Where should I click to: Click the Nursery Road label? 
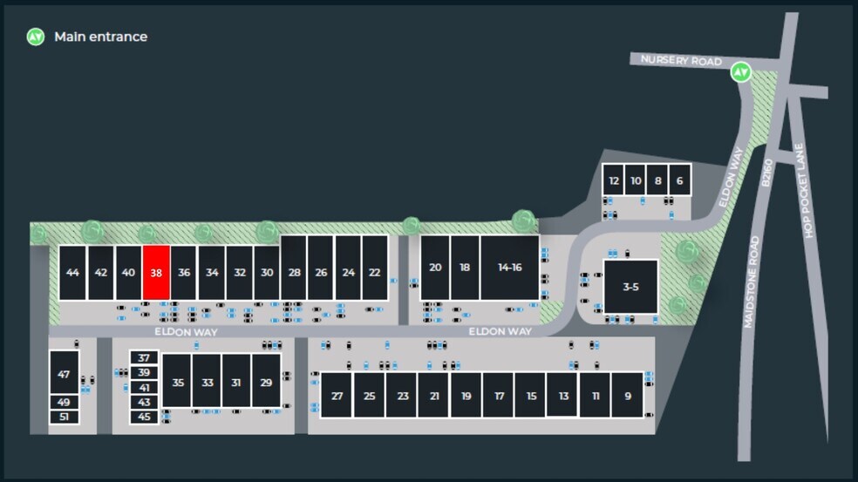pos(681,60)
